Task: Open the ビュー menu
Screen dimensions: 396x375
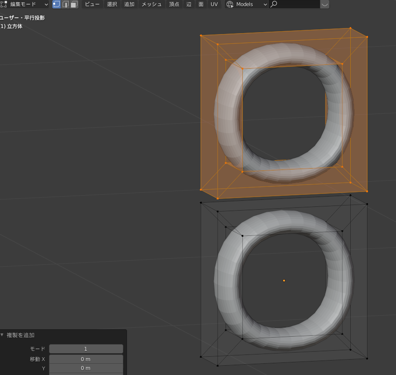Action: tap(92, 4)
